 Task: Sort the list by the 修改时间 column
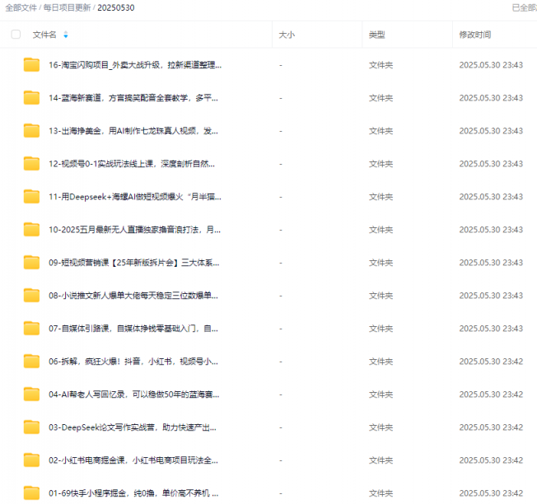475,35
